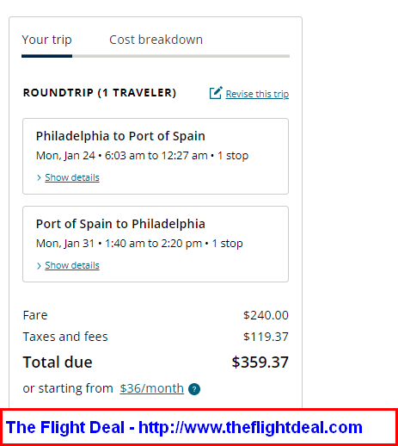Open the $36/month financing link
The width and height of the screenshot is (398, 446).
pyautogui.click(x=151, y=388)
